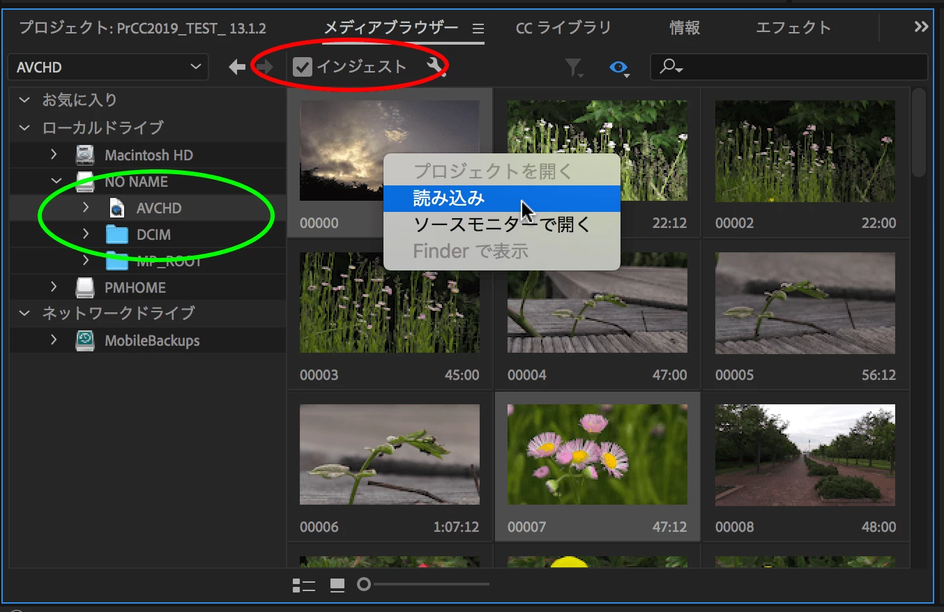Screen dimensions: 944x612
Task: Click the magnifier icon in the search field
Action: (670, 67)
